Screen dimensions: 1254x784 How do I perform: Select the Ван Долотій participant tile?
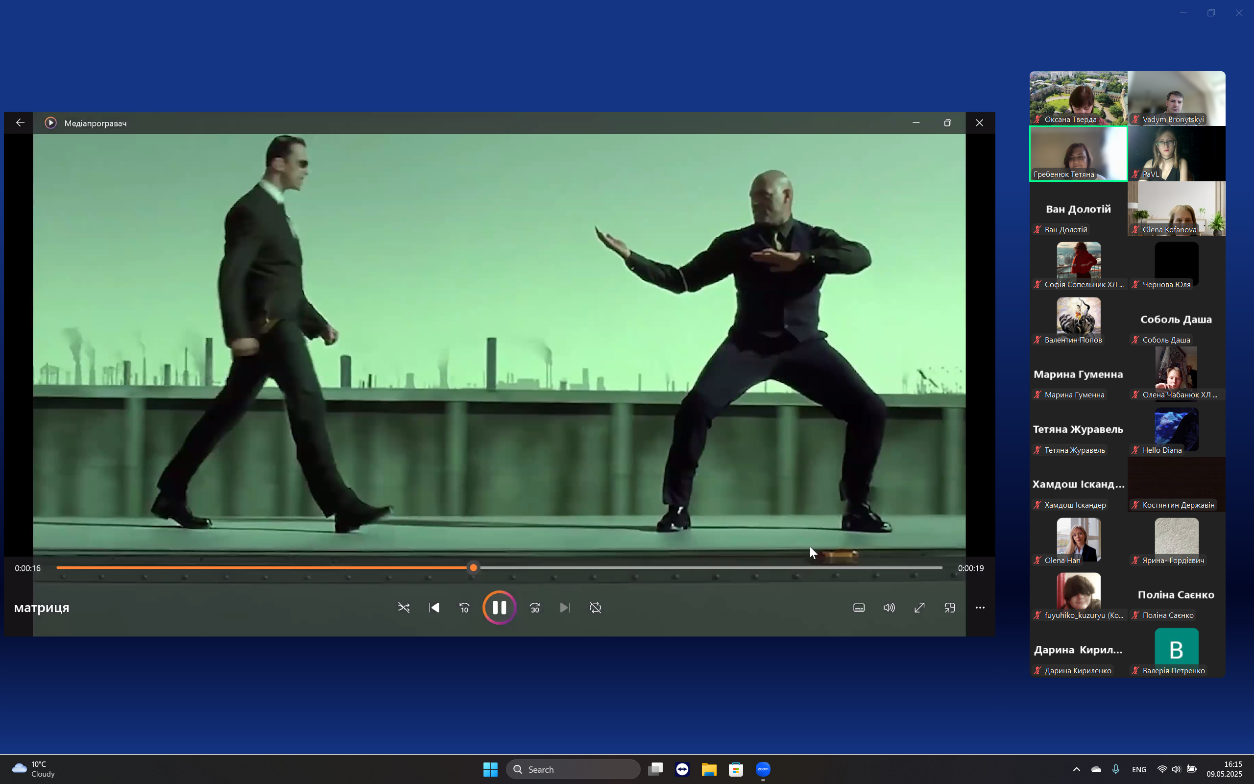coord(1078,208)
